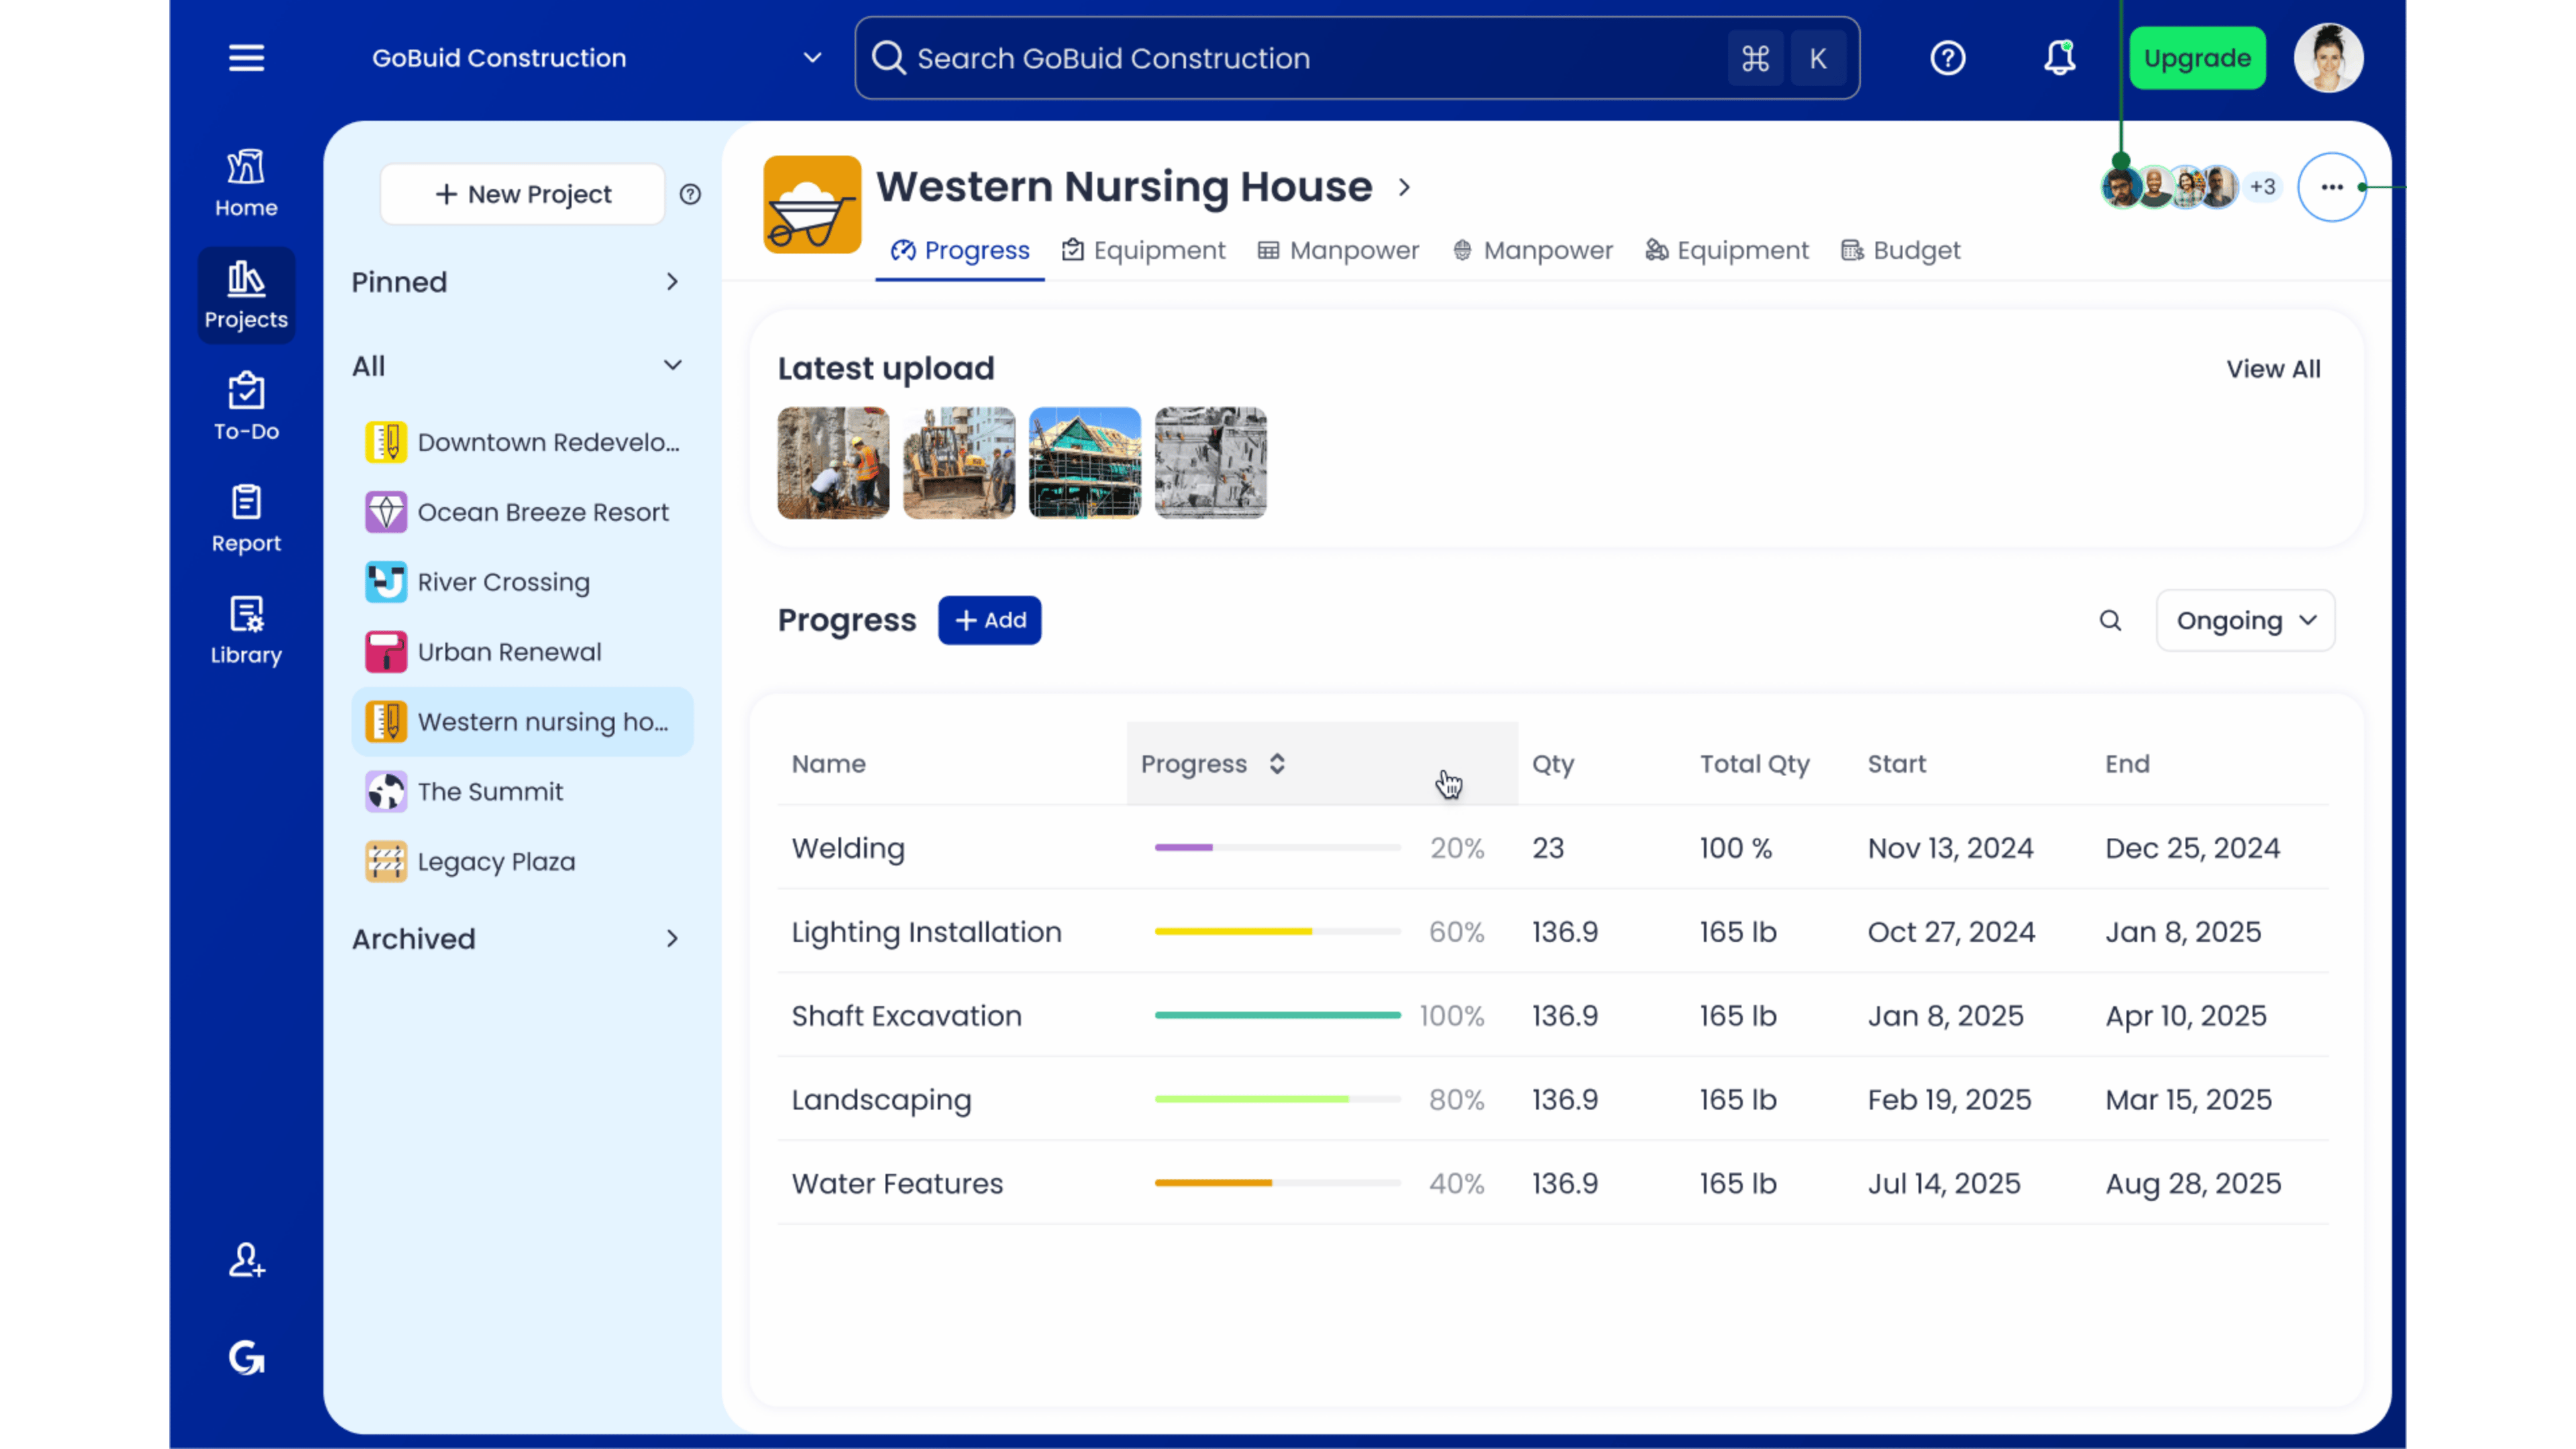Open the three-dots more options button
This screenshot has height=1449, width=2576.
2331,187
